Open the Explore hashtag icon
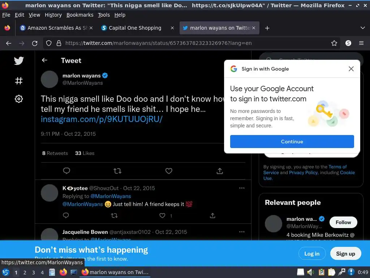370x278 pixels. tap(19, 80)
